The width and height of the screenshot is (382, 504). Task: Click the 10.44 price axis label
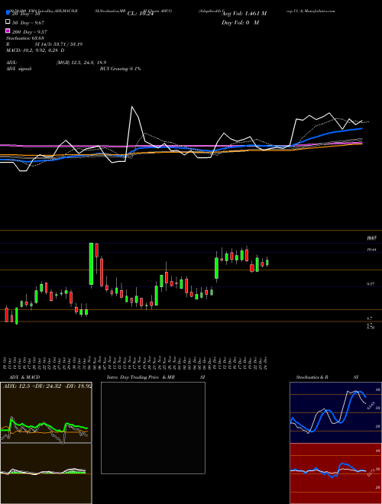(371, 250)
